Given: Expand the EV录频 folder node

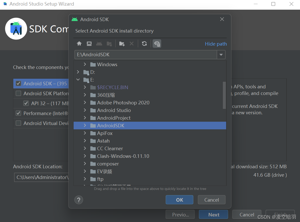Looking at the screenshot, I should [85, 171].
